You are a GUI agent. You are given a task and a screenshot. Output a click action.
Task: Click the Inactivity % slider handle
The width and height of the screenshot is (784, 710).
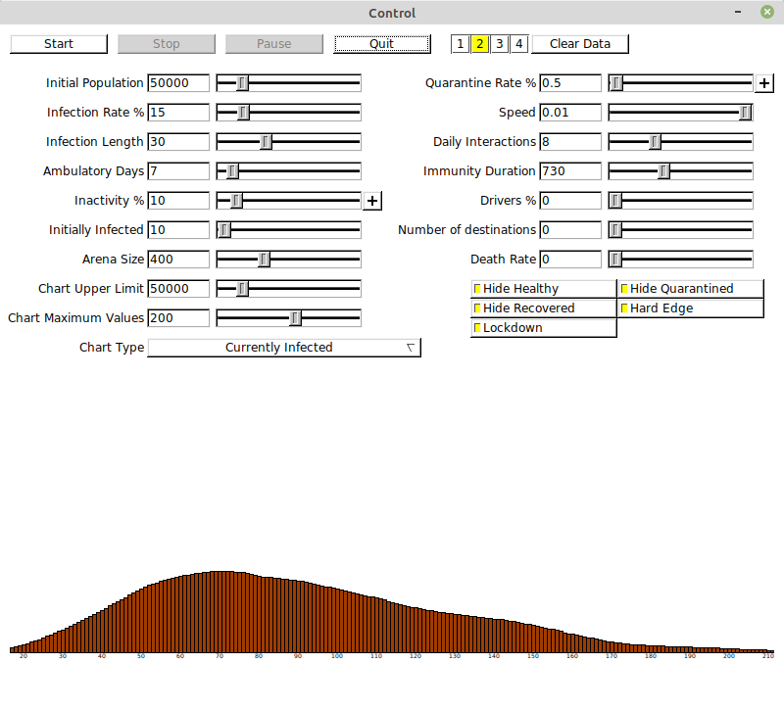click(x=236, y=201)
